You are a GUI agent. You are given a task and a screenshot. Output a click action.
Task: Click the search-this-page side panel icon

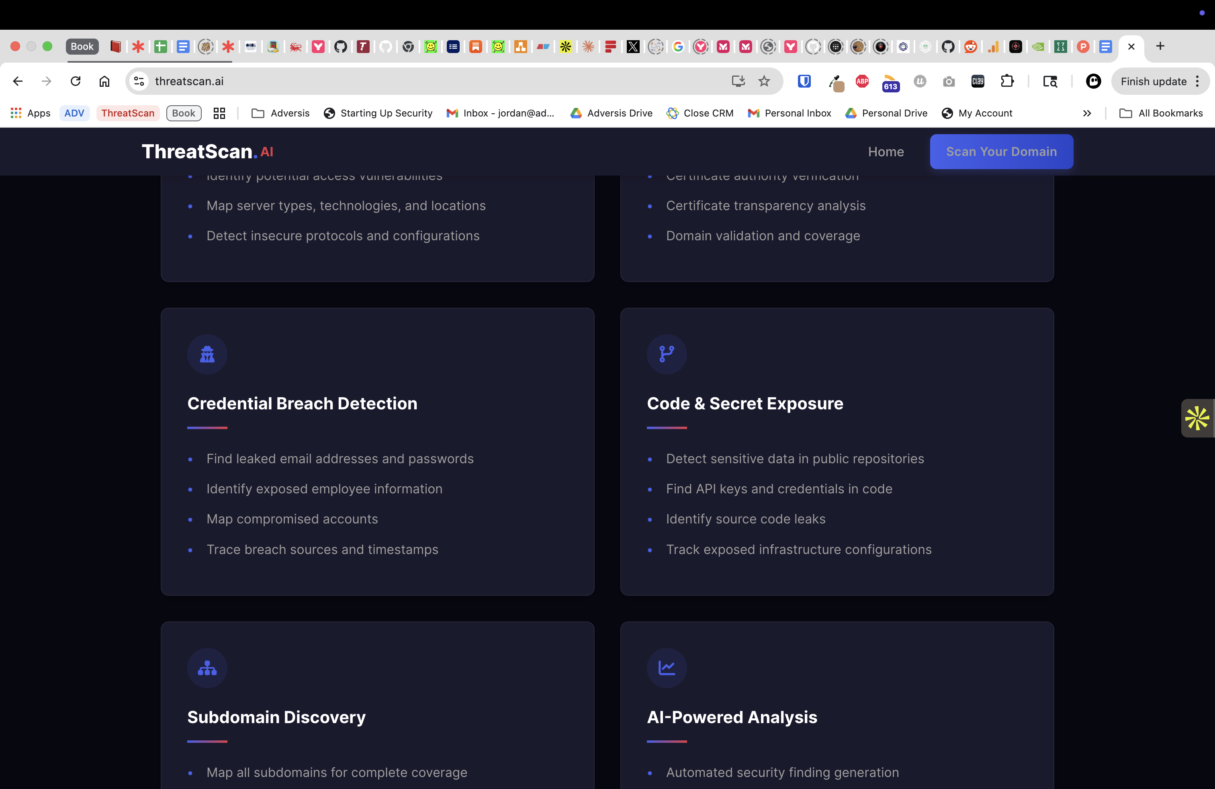pyautogui.click(x=1050, y=81)
